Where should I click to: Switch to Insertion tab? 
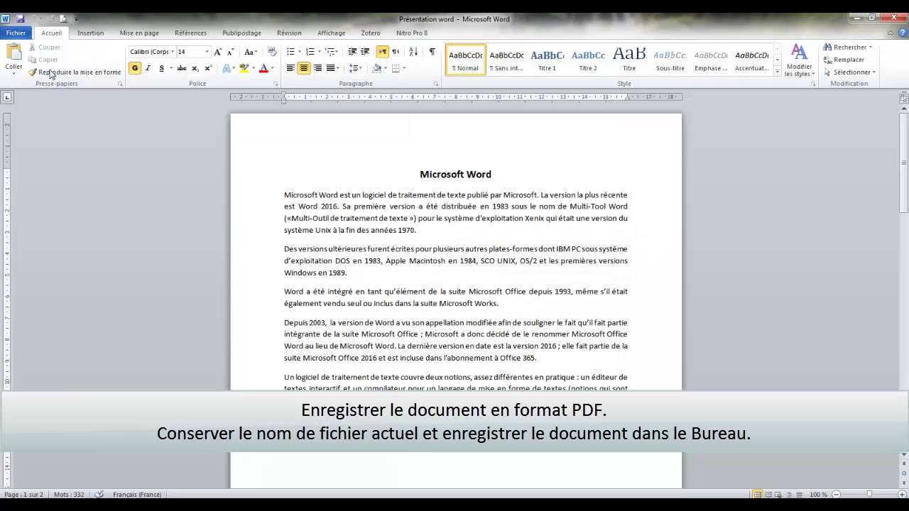coord(90,33)
